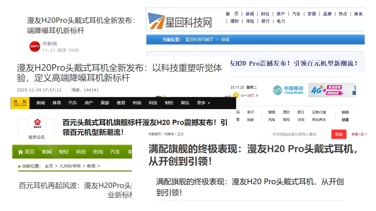Go to 星回科技网首页 breadcrumb link

click(x=199, y=40)
